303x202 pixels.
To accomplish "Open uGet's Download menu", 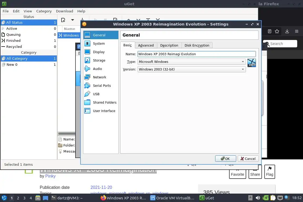I will (x=64, y=11).
